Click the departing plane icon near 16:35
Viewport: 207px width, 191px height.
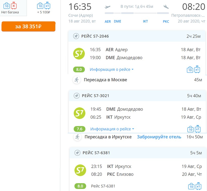point(108,7)
